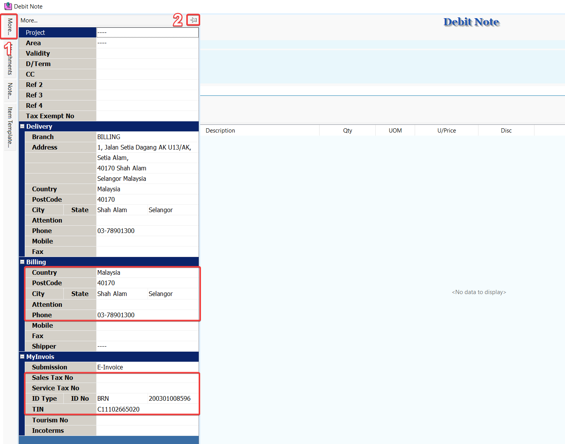Click the Tax Exempt No field
The width and height of the screenshot is (565, 444).
tap(147, 116)
